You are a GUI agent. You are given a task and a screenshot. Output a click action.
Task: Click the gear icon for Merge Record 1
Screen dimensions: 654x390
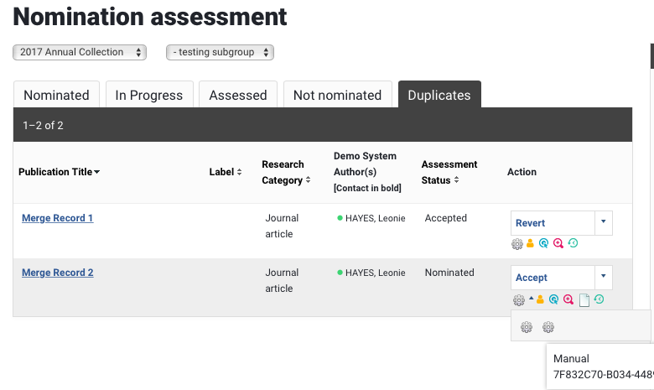click(x=517, y=244)
